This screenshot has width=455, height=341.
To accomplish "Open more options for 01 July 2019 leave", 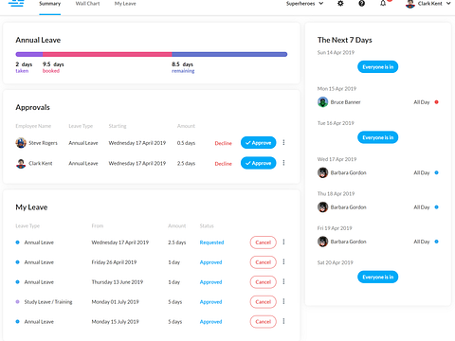I will point(283,301).
